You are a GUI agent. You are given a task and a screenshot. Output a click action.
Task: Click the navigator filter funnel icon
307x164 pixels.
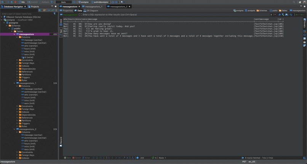click(x=54, y=14)
